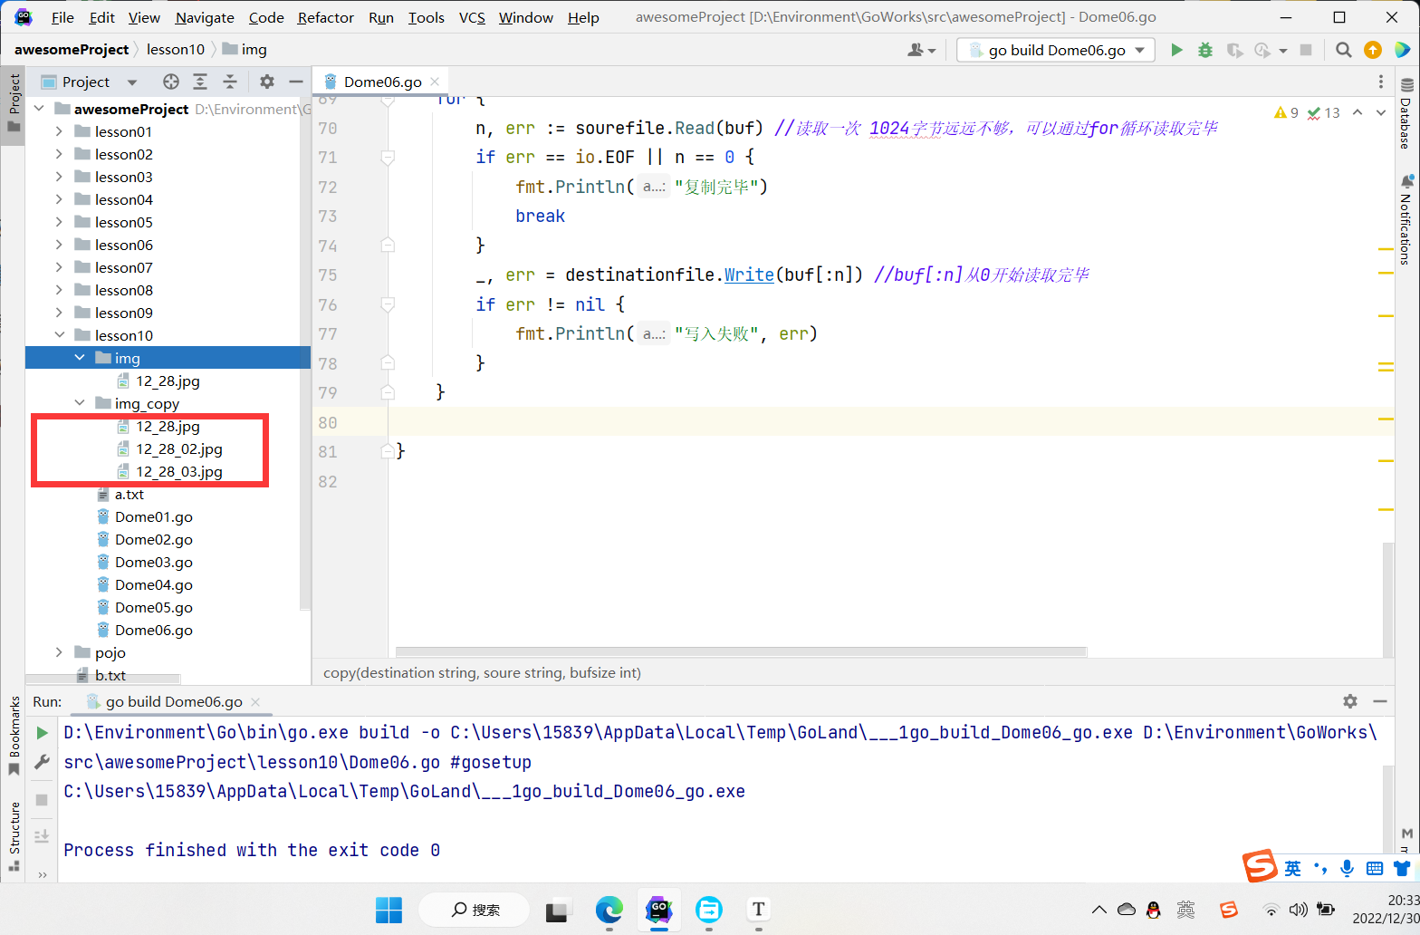The image size is (1420, 935).
Task: Open File menu
Action: (x=62, y=17)
